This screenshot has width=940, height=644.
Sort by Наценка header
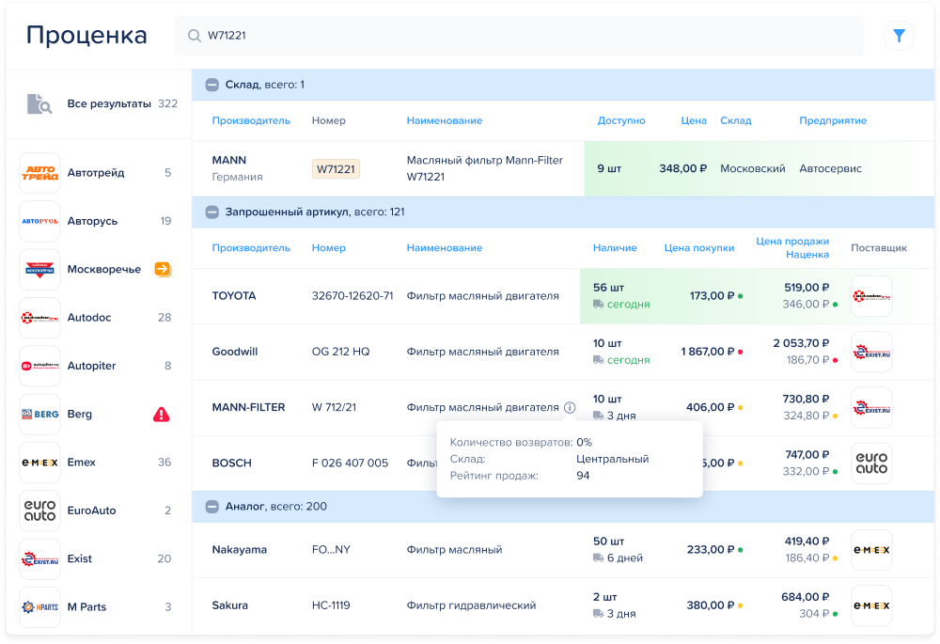(807, 255)
